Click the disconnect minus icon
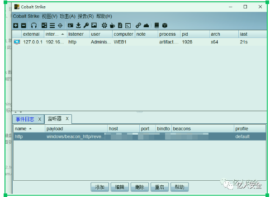Image resolution: width=270 pixels, height=197 pixels. click(x=24, y=26)
